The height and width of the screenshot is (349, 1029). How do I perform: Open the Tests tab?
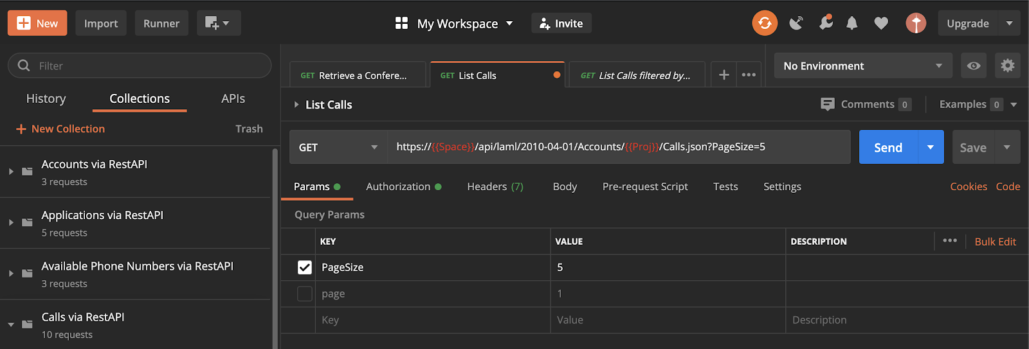(x=725, y=186)
